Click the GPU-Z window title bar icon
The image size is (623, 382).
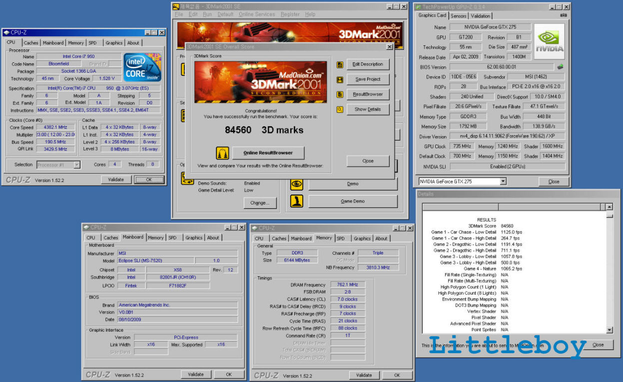(419, 7)
